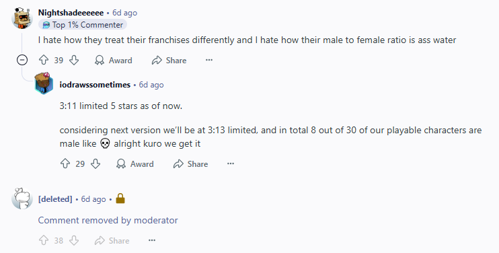
Task: Give Award to iodrawssometimes' reply
Action: [x=135, y=164]
